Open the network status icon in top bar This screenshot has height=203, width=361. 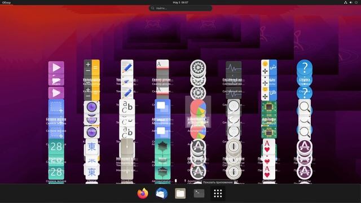click(345, 2)
